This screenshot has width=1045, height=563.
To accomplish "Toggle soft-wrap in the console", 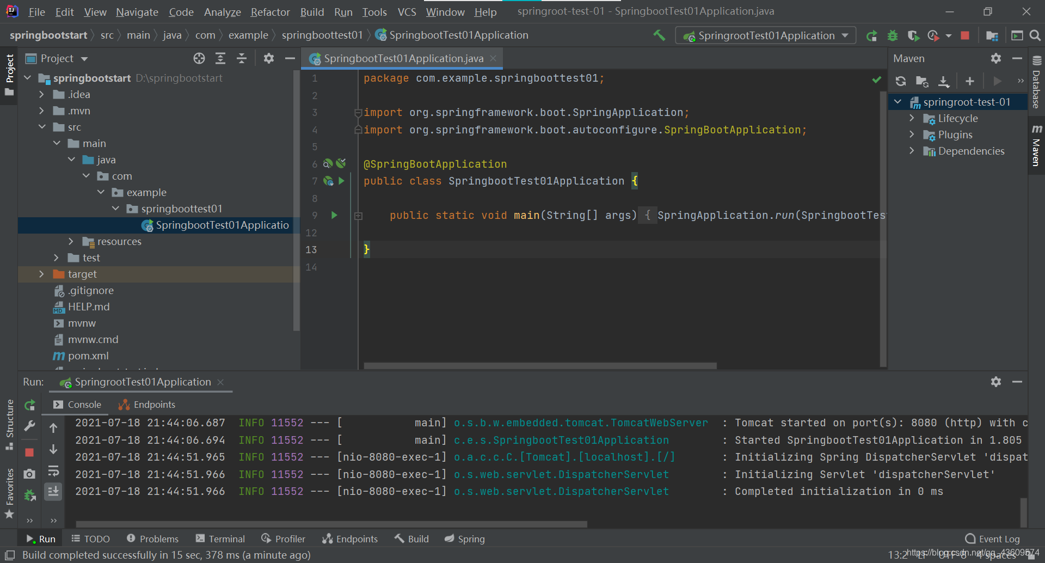I will click(53, 470).
